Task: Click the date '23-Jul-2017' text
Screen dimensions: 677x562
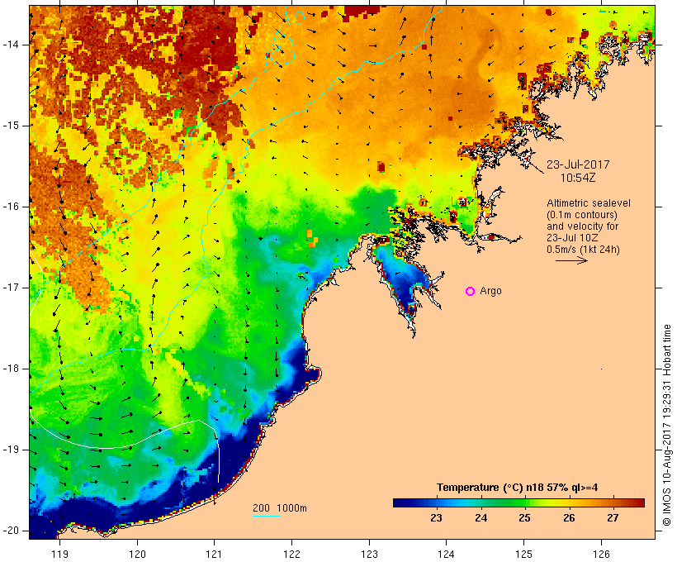Action: tap(578, 164)
